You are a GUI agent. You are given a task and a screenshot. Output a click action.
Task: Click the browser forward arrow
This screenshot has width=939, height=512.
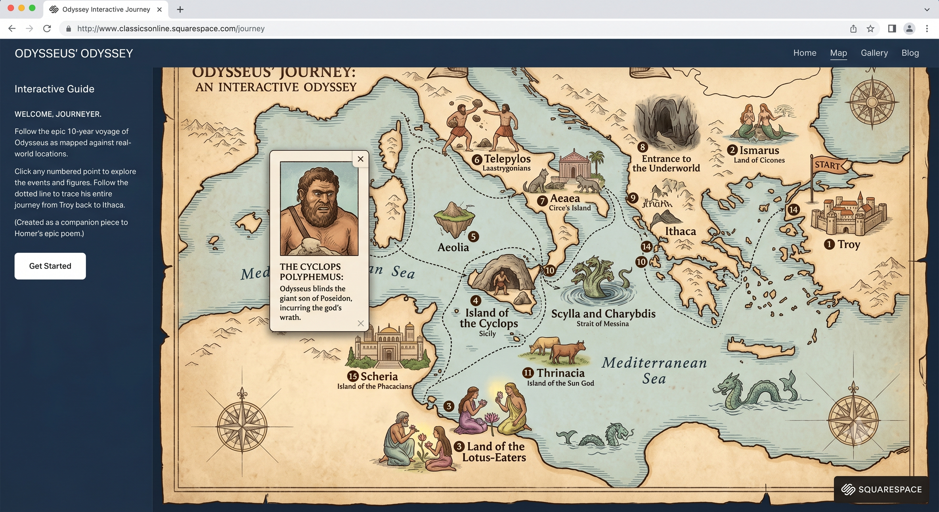click(x=29, y=29)
